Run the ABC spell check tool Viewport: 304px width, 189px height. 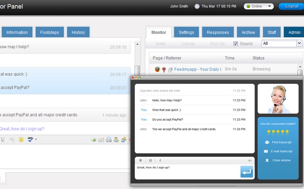pyautogui.click(x=30, y=139)
